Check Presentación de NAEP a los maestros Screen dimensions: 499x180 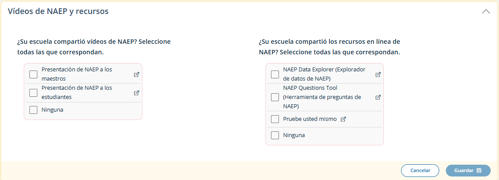[x=33, y=74]
